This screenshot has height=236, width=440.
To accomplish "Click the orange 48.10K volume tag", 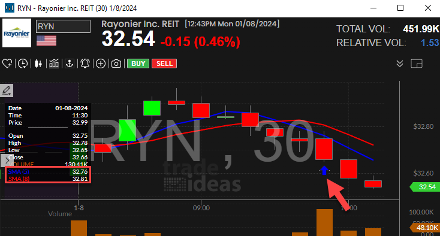I will point(425,227).
